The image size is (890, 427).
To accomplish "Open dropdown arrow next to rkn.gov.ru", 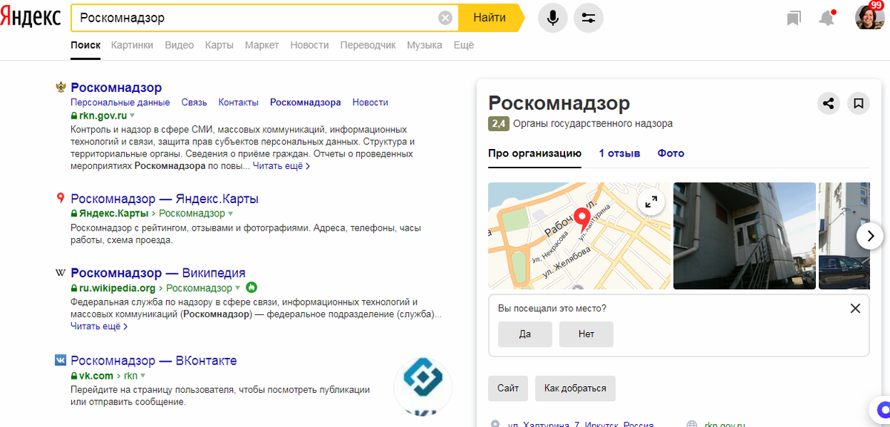I will (x=132, y=116).
